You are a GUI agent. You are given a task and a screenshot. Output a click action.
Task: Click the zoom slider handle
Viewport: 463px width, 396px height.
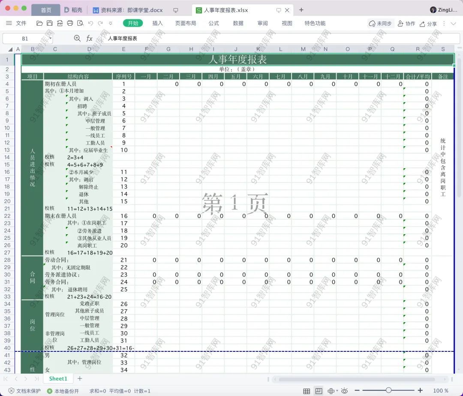pos(388,390)
